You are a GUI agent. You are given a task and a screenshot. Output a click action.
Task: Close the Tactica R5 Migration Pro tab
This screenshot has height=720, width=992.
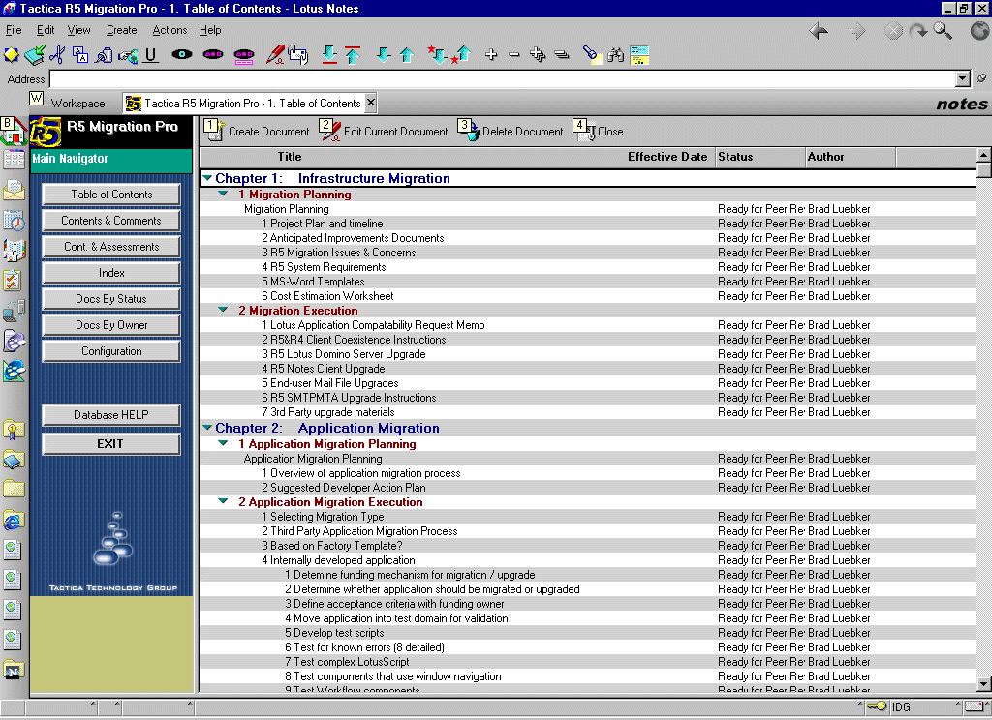pyautogui.click(x=371, y=102)
